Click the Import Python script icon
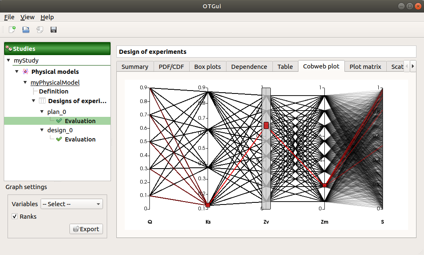 pyautogui.click(x=40, y=30)
